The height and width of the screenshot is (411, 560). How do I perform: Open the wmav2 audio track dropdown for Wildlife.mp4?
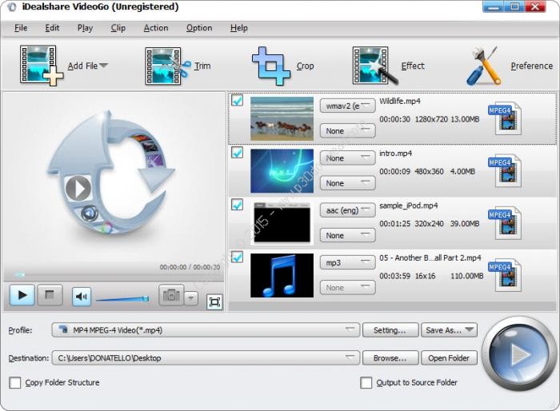coord(347,106)
